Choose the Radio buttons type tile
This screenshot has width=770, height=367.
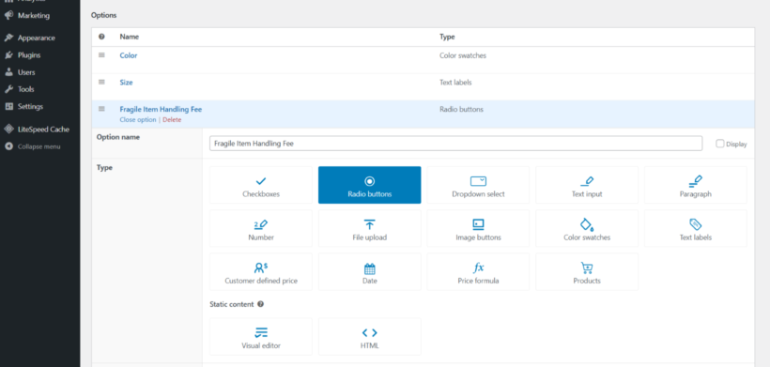click(x=369, y=185)
